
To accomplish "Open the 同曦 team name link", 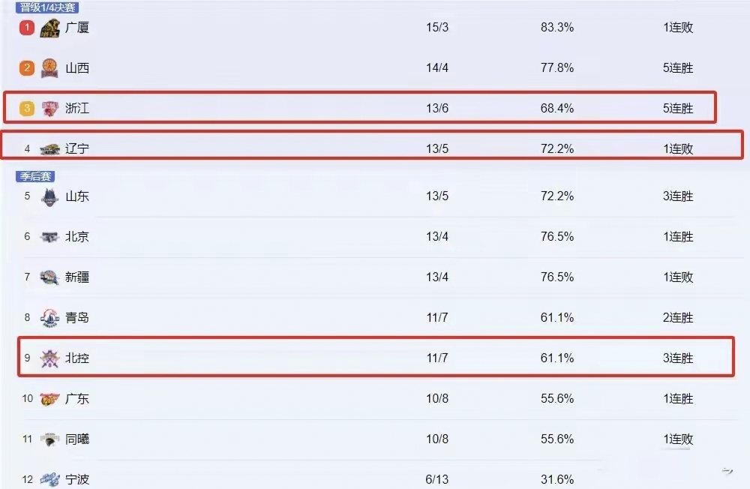I will pyautogui.click(x=77, y=439).
